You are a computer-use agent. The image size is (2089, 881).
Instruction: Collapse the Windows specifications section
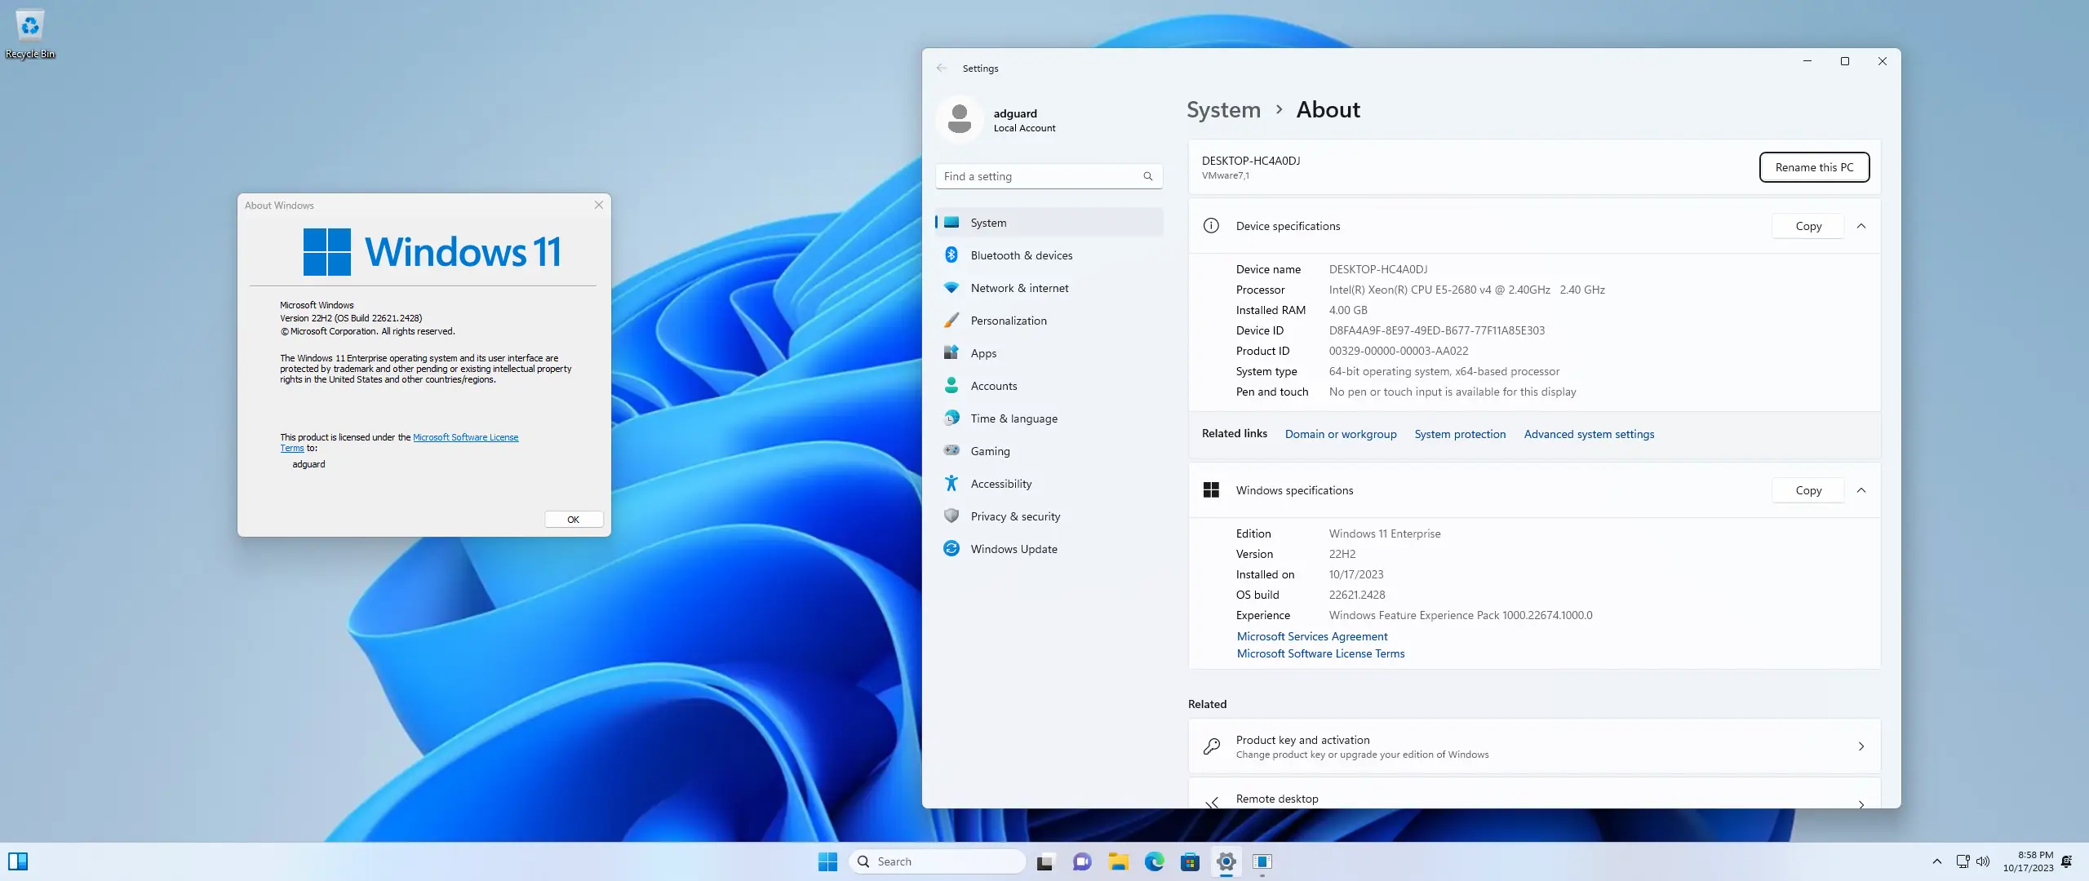point(1863,490)
